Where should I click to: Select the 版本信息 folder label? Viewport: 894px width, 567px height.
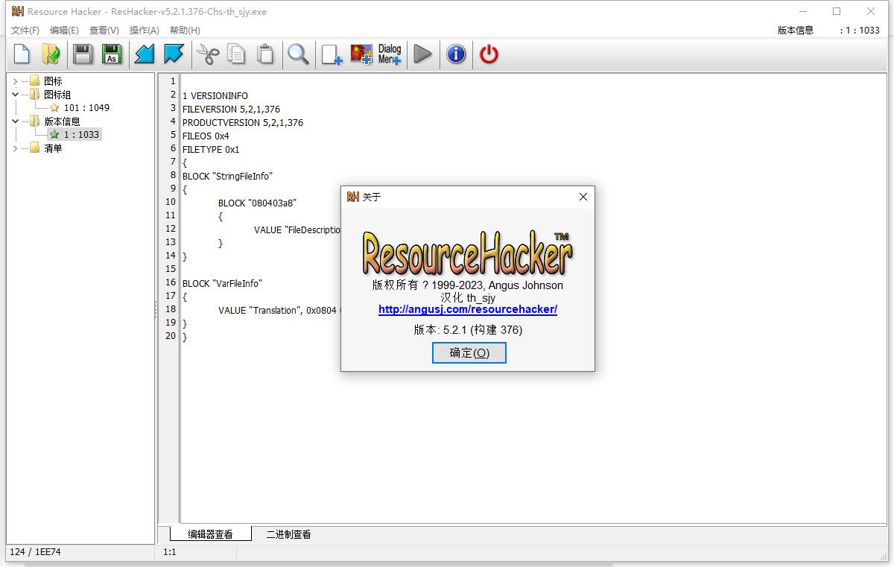(x=62, y=121)
